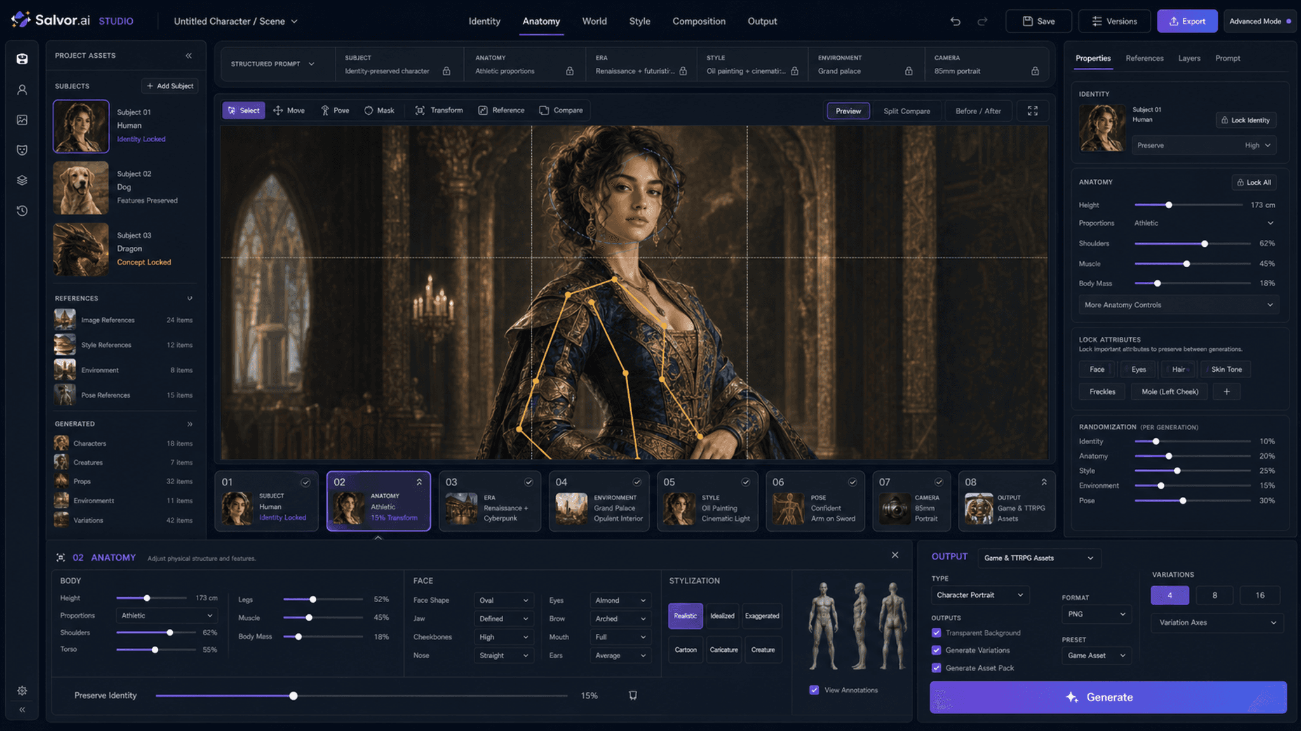Select the Move tool
Screen dimensions: 1301x731
289,110
